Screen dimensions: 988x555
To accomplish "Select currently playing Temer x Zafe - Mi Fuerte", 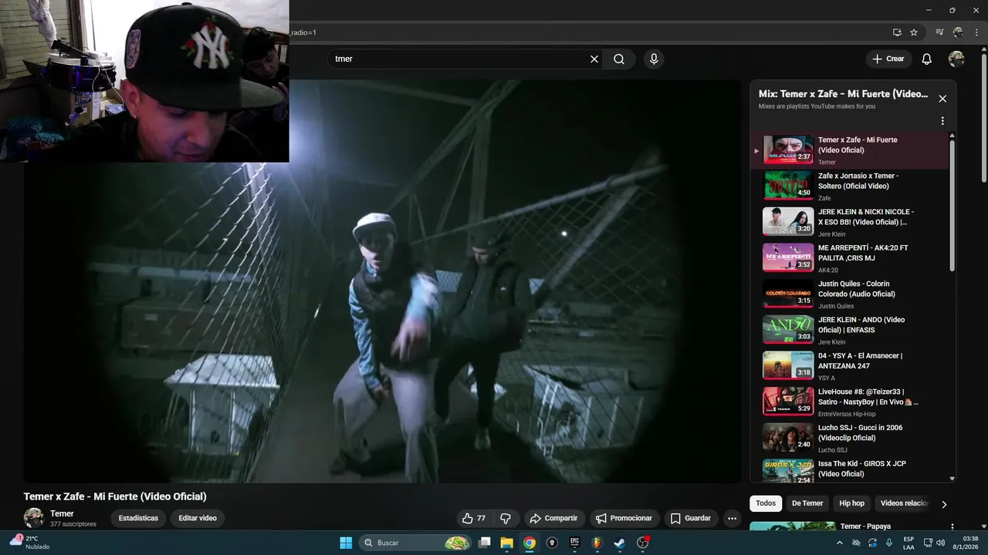I will (x=849, y=150).
